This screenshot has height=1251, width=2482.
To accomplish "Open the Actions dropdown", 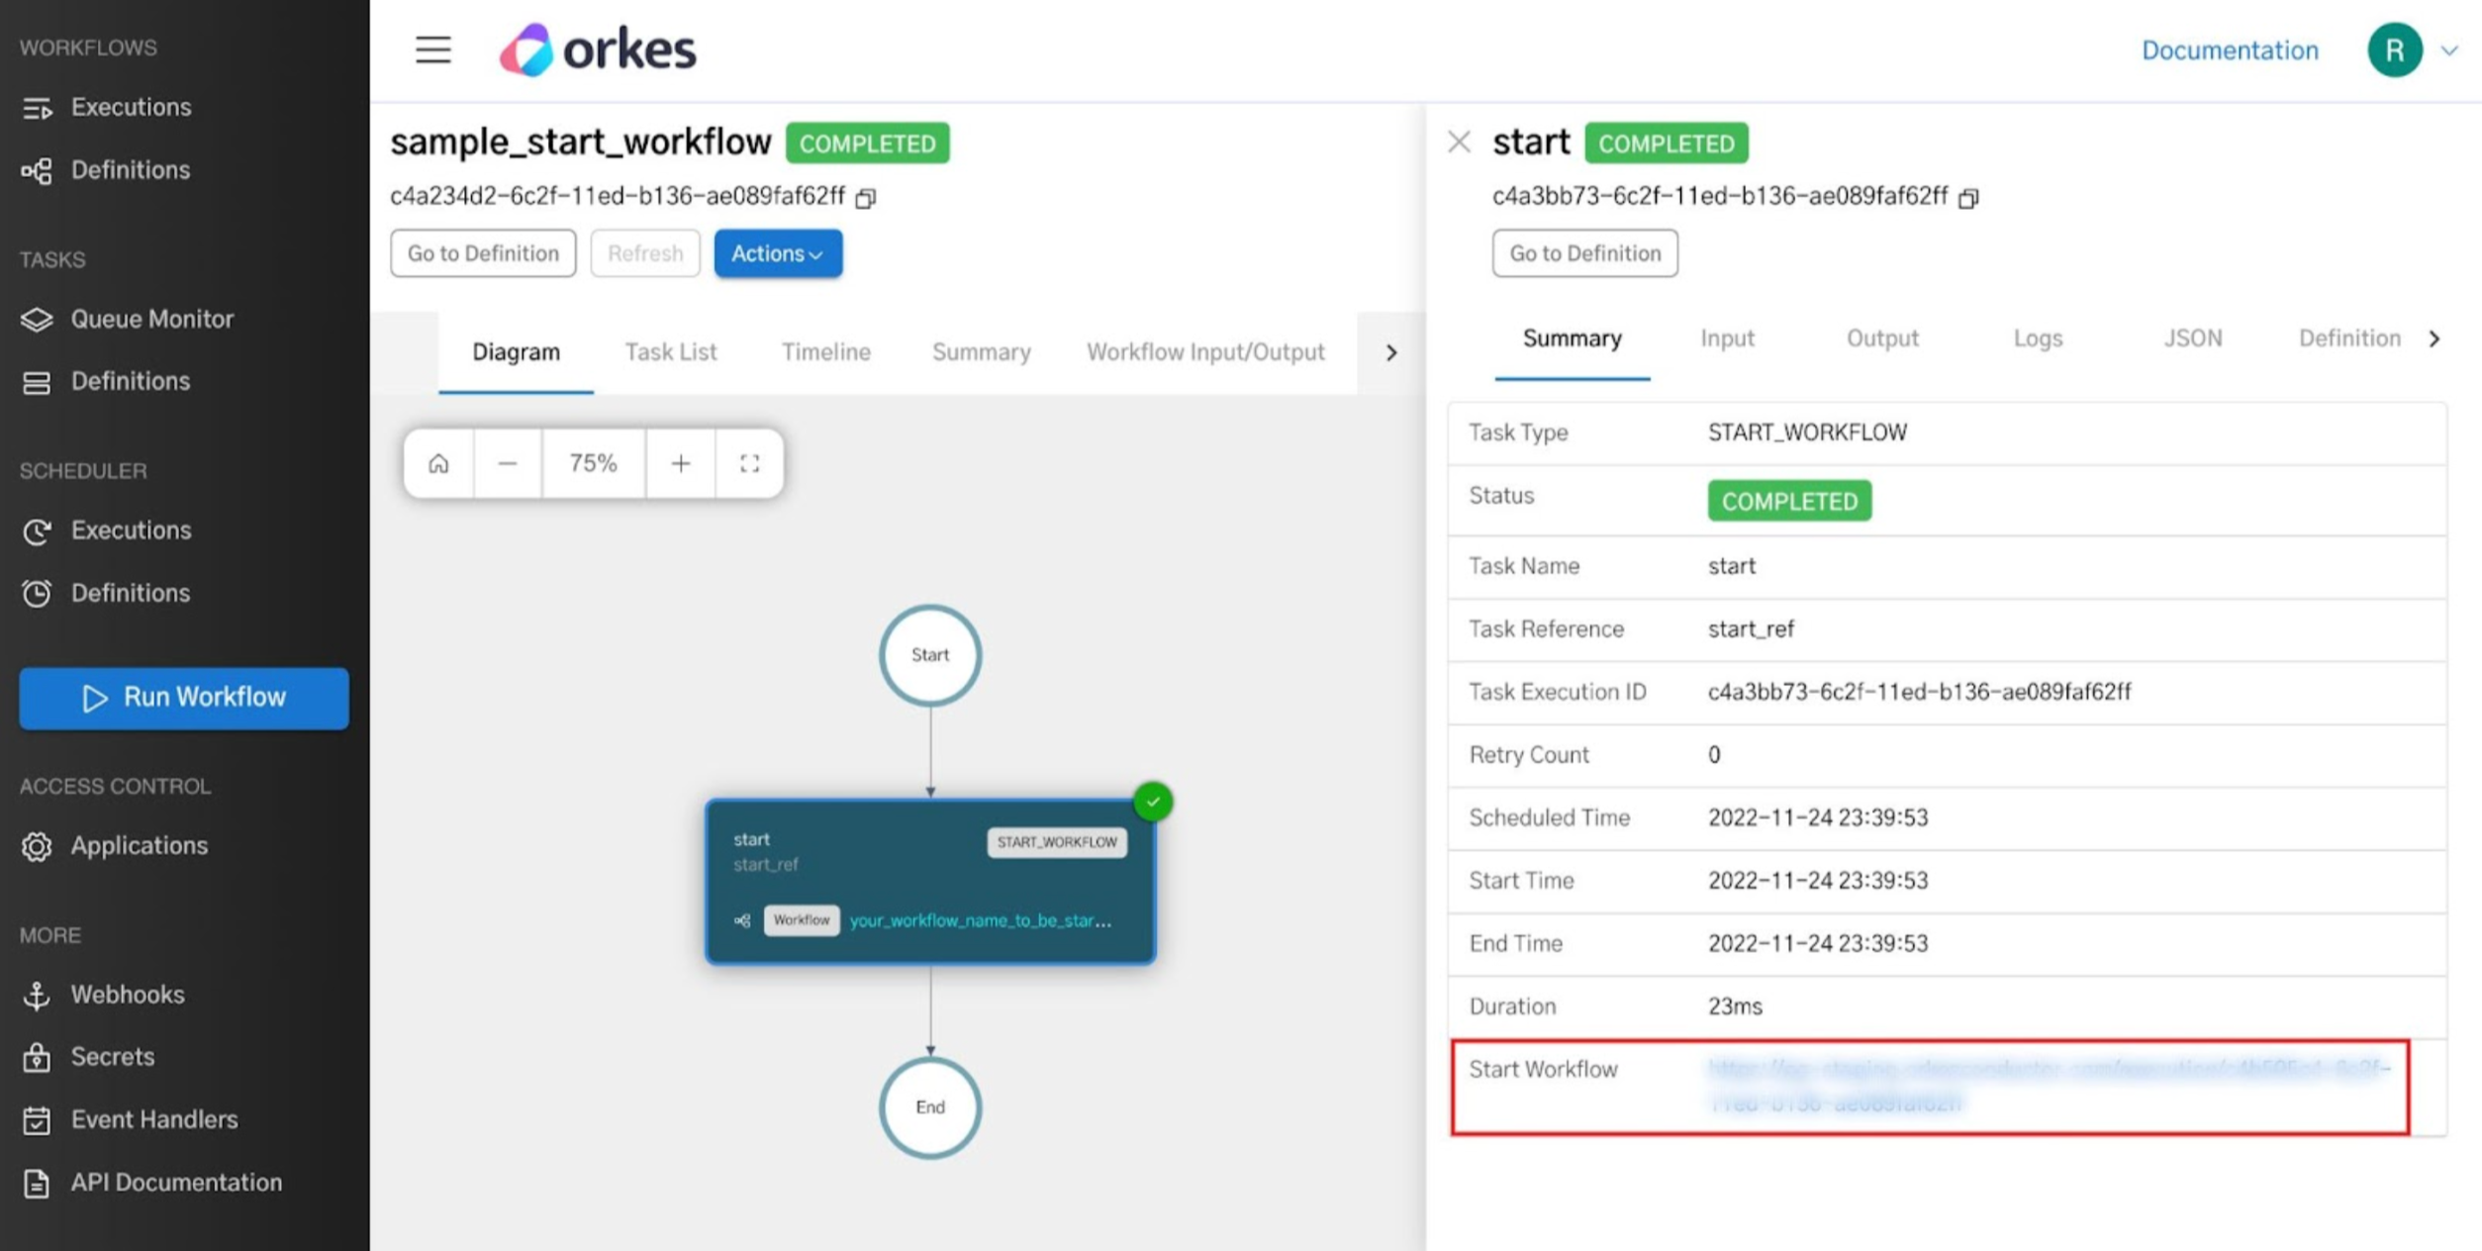I will [x=777, y=253].
